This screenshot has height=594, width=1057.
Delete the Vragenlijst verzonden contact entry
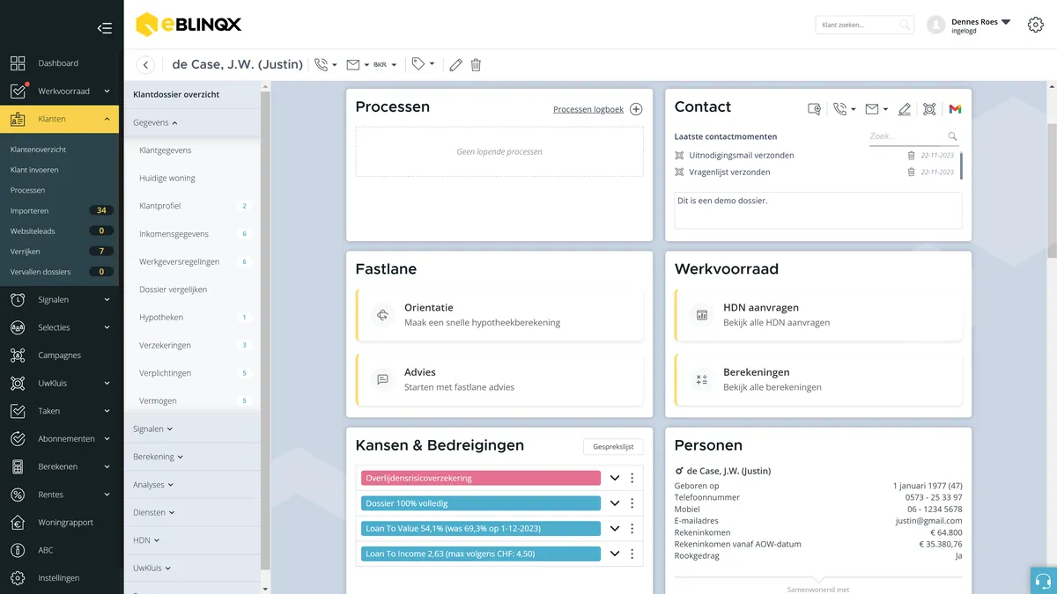pos(911,172)
